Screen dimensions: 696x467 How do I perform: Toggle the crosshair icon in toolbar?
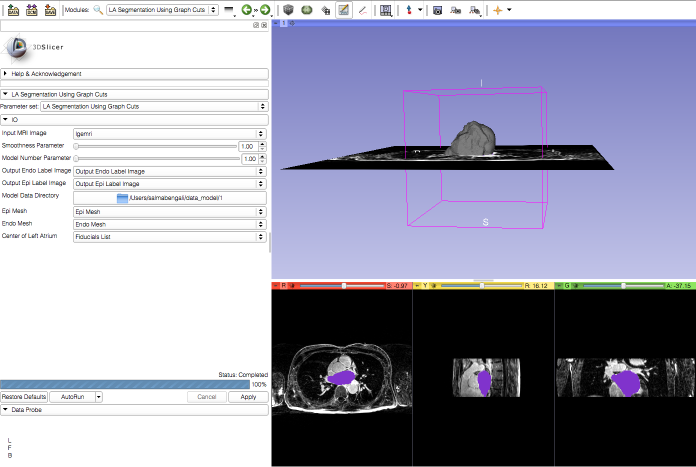click(497, 10)
